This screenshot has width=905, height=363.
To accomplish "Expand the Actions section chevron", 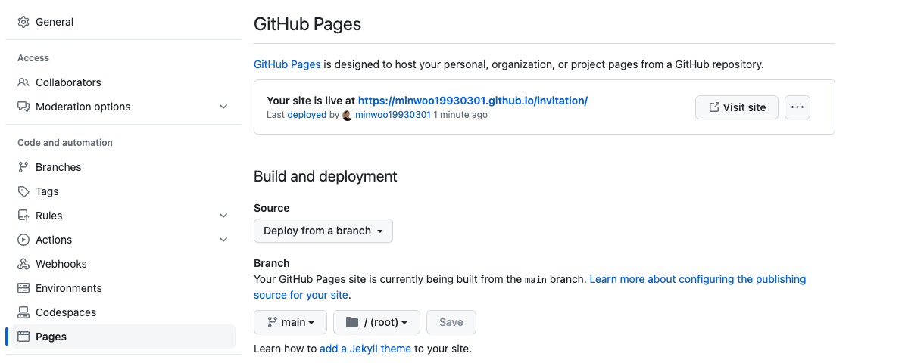I will tap(223, 240).
